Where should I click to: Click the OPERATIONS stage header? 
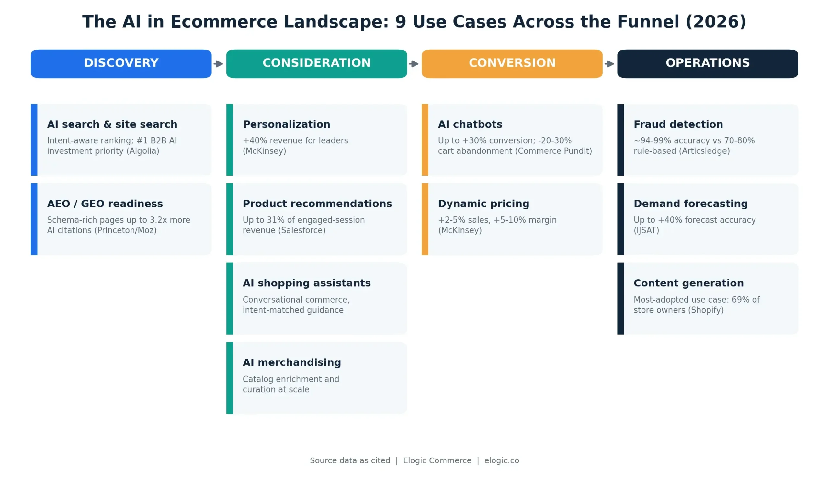pos(707,63)
